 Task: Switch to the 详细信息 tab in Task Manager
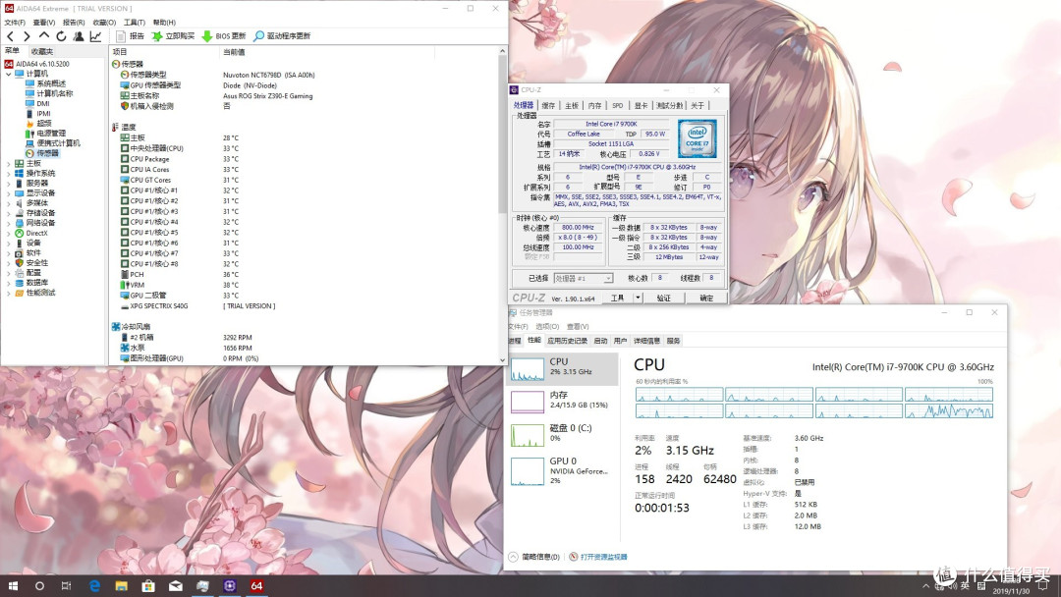point(646,341)
